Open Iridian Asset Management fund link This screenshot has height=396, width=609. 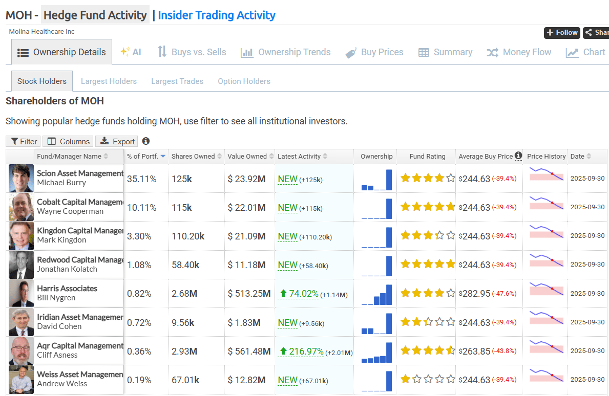pos(80,317)
